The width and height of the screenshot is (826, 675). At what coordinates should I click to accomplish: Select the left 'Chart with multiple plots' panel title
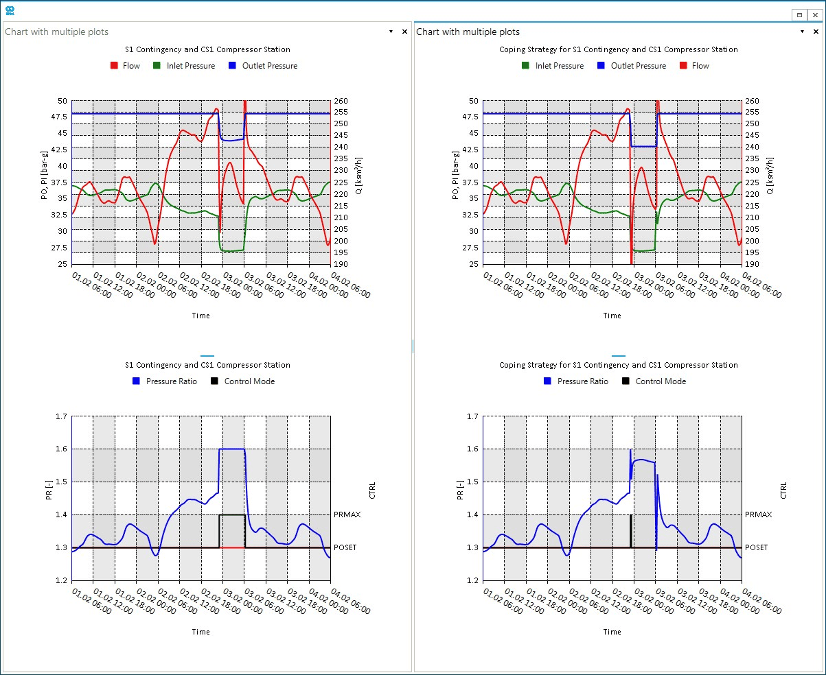(57, 32)
